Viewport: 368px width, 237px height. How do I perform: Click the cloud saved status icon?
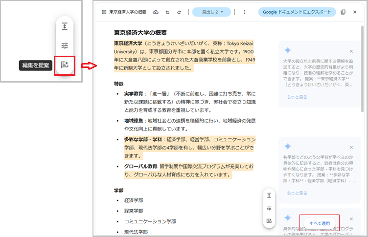coord(156,12)
